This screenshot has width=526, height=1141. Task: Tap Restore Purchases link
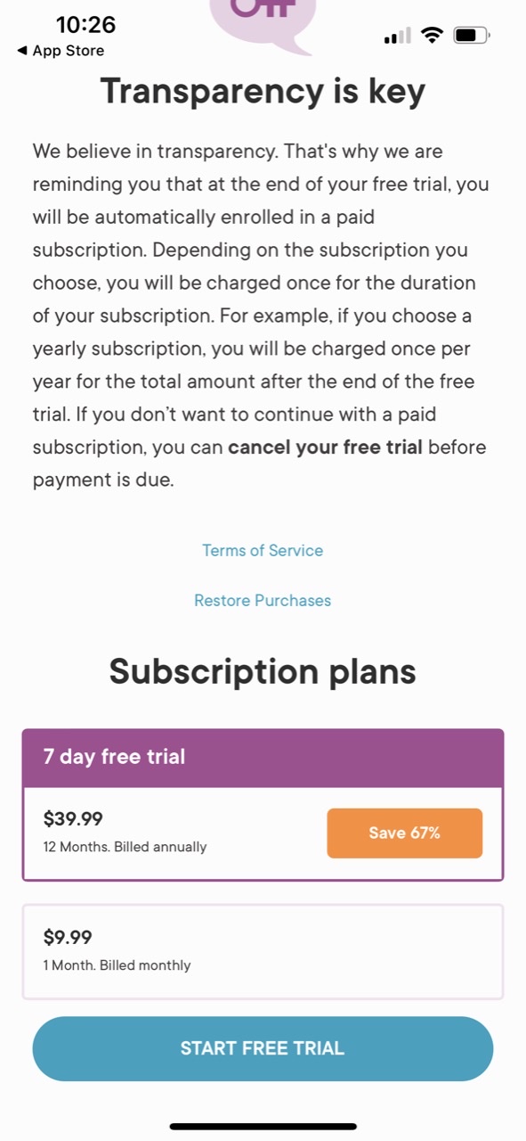pyautogui.click(x=263, y=600)
